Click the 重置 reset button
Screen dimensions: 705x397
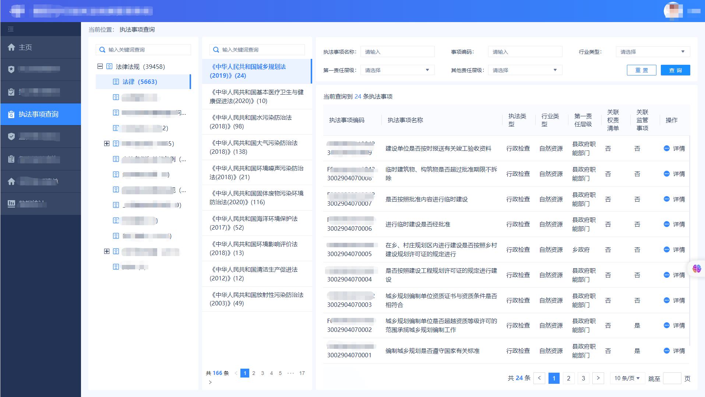[641, 70]
